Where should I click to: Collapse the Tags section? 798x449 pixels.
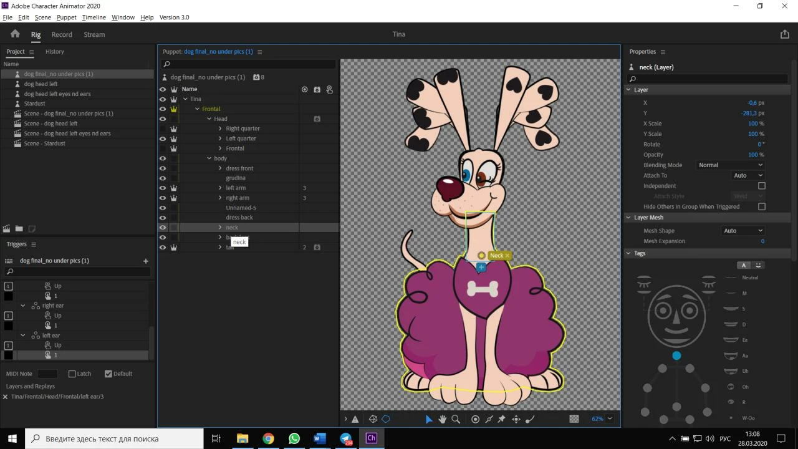628,253
